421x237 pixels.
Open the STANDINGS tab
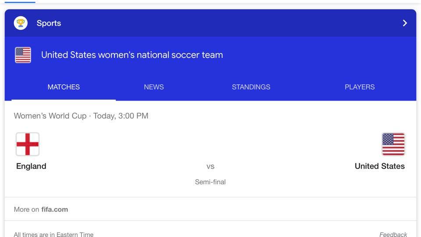(251, 87)
